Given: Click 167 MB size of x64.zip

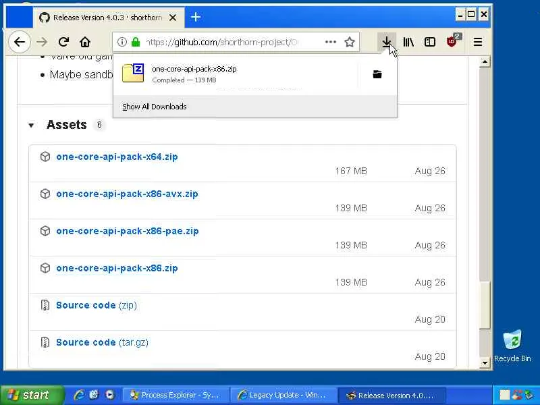Looking at the screenshot, I should [x=351, y=171].
